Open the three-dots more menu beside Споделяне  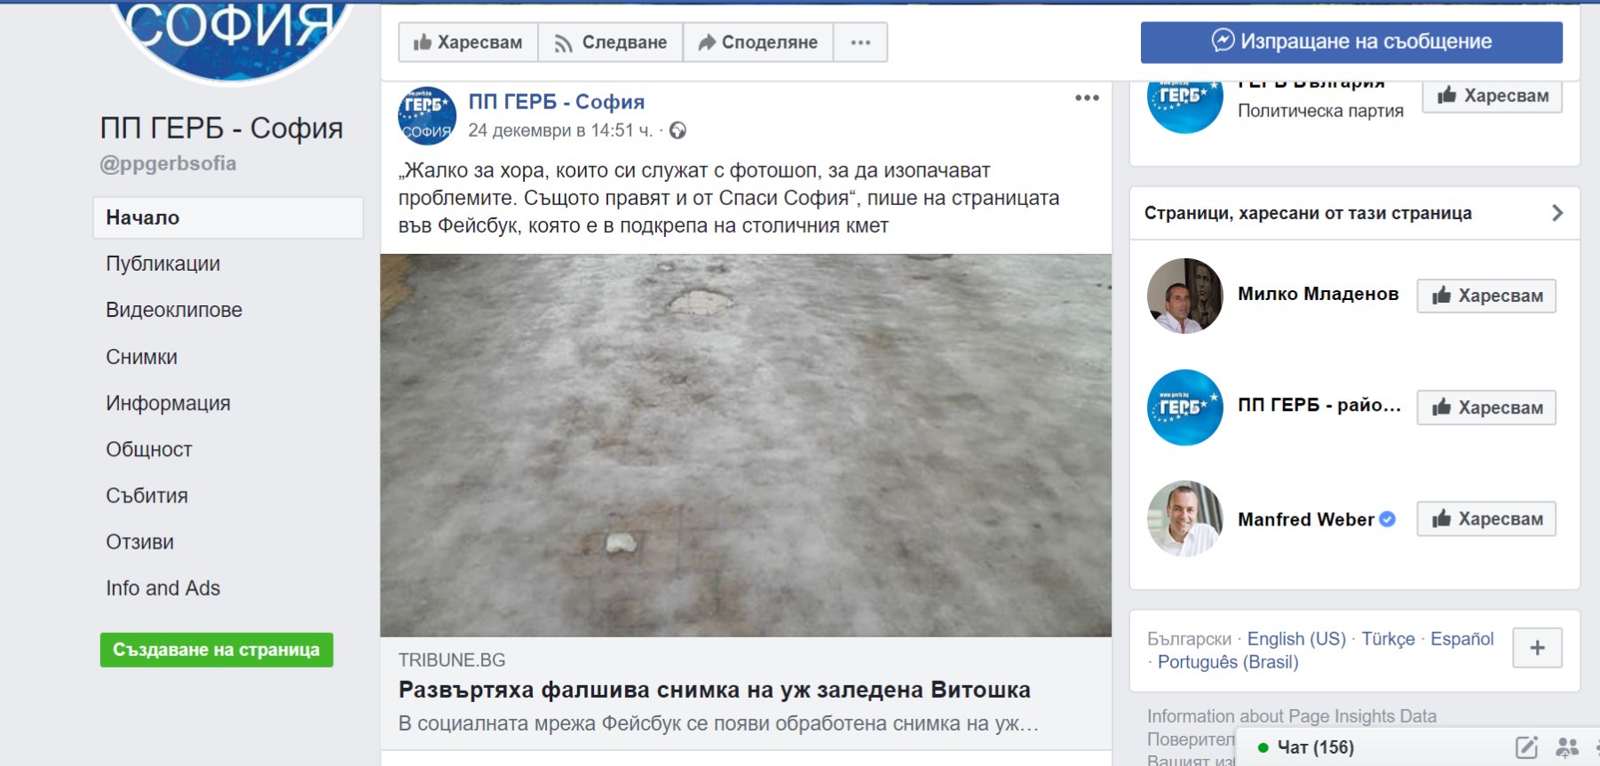[x=860, y=43]
